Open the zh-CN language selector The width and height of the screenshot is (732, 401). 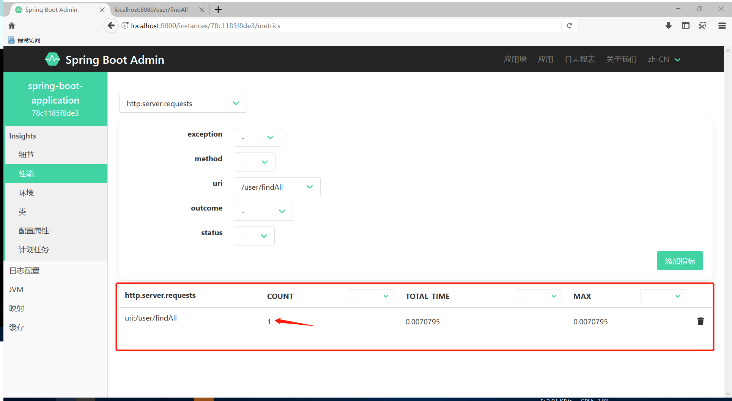coord(664,59)
